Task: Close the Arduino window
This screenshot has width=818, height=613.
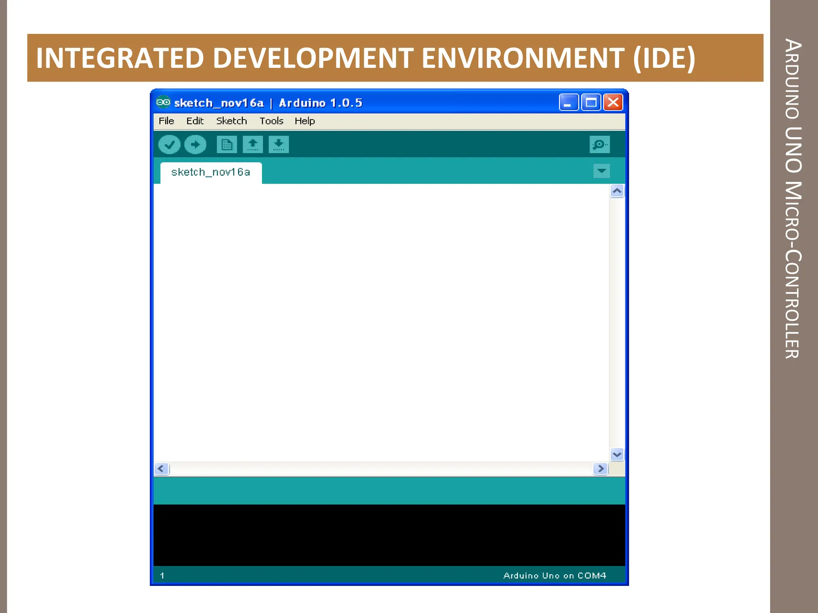Action: pyautogui.click(x=613, y=103)
